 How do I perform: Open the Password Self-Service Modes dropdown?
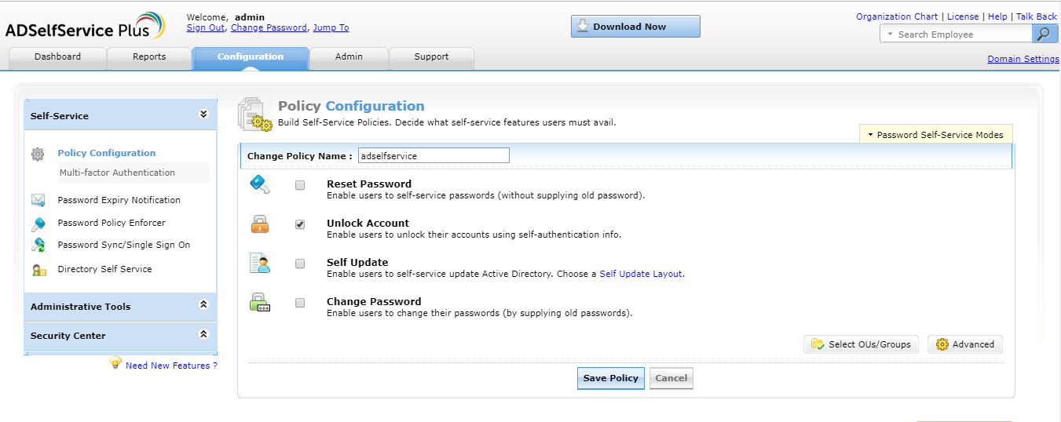[x=935, y=135]
